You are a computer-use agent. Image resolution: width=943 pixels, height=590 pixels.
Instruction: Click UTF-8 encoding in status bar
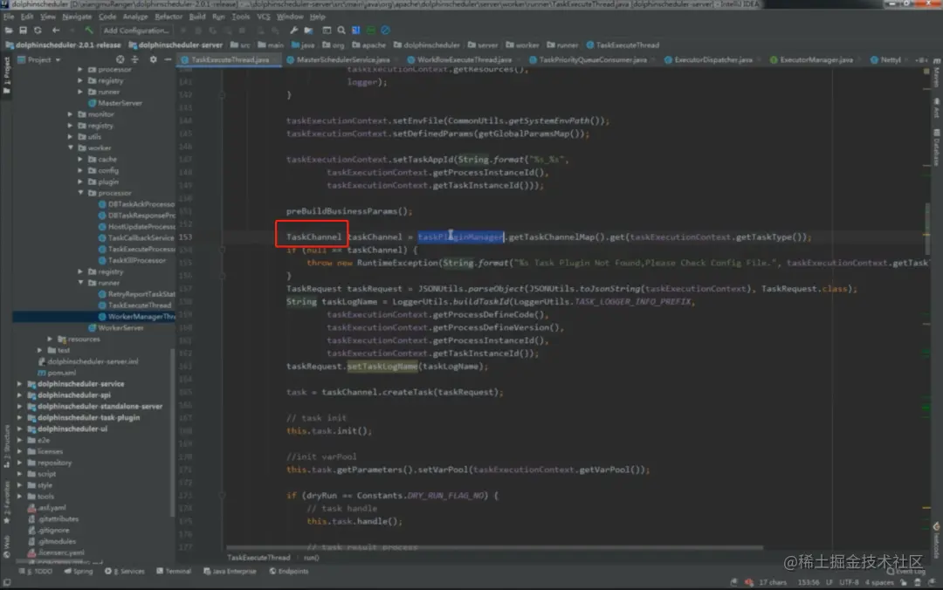tap(849, 582)
